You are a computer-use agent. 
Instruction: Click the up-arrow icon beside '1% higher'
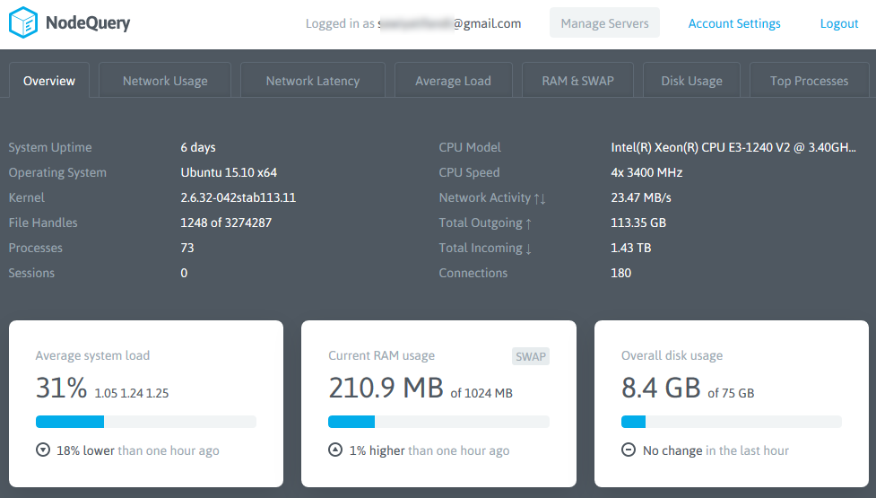335,450
